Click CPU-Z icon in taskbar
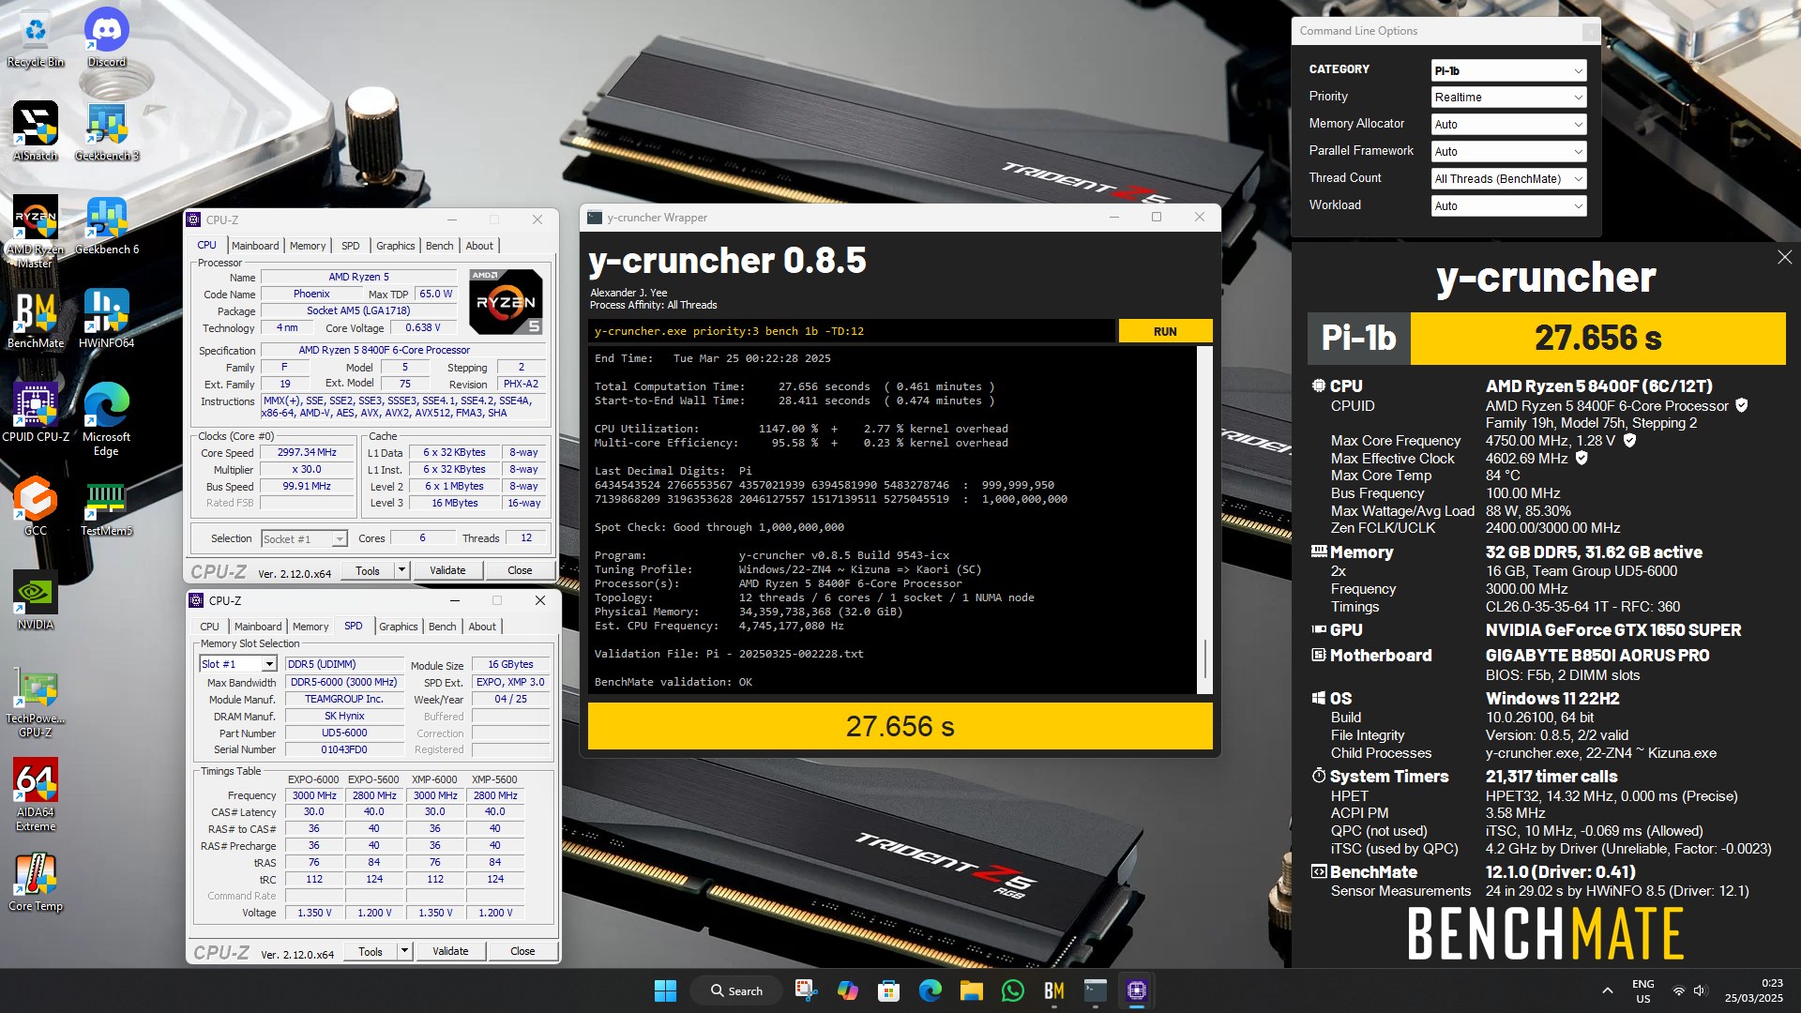 pyautogui.click(x=1137, y=990)
